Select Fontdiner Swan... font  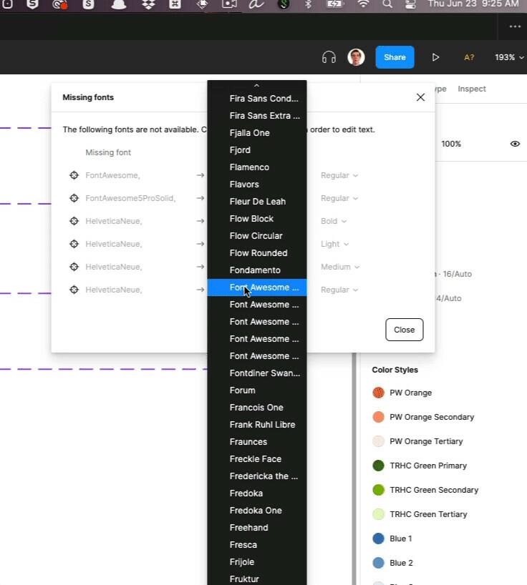point(257,373)
